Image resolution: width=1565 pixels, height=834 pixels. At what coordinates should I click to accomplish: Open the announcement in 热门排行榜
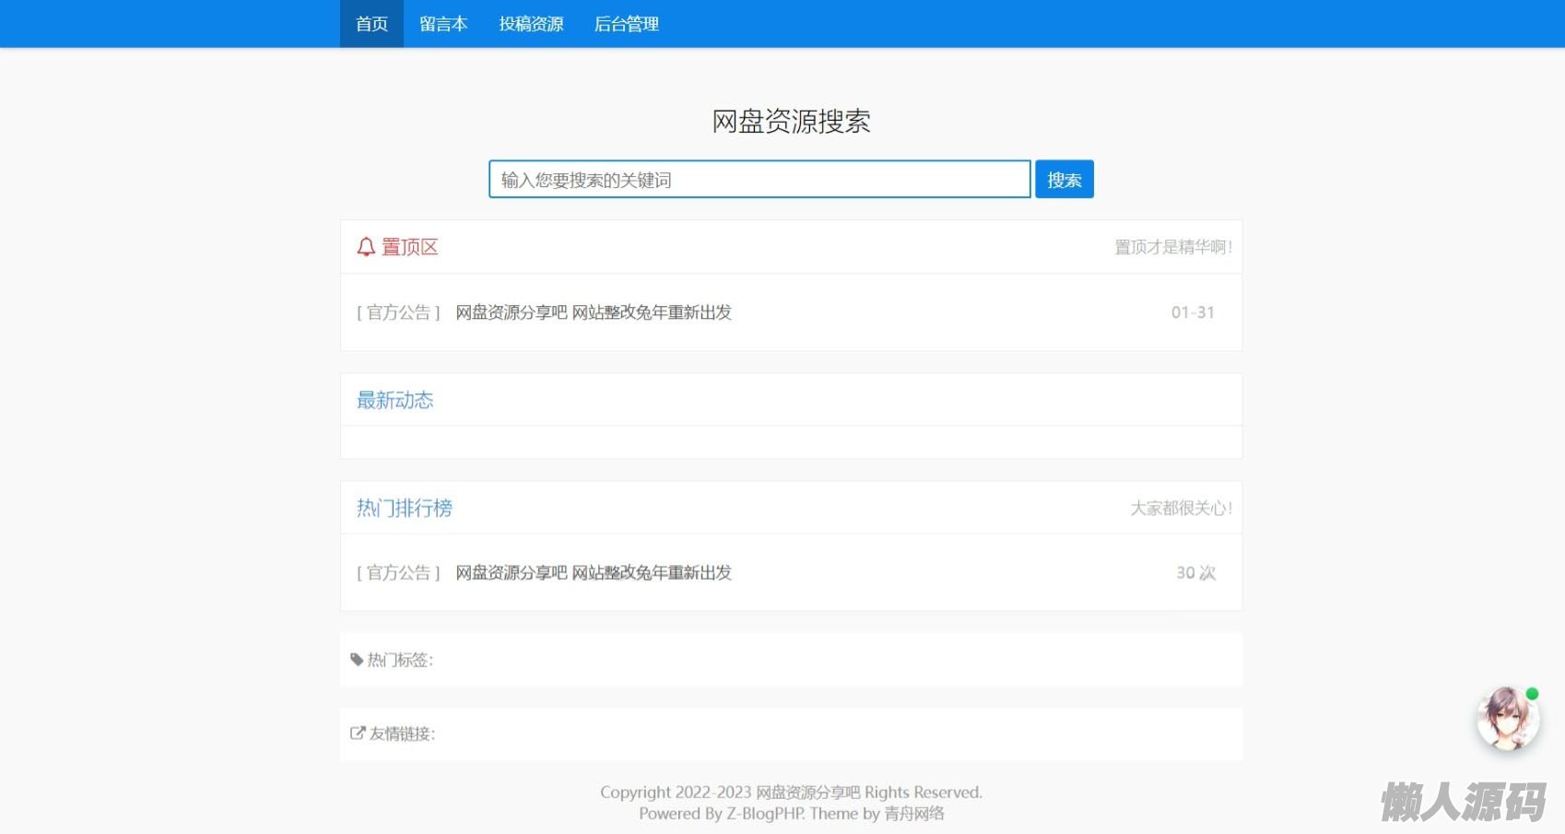tap(594, 573)
